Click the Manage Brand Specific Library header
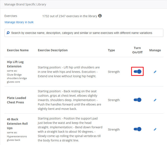Viewport: 167px width, 145px height. [25, 4]
